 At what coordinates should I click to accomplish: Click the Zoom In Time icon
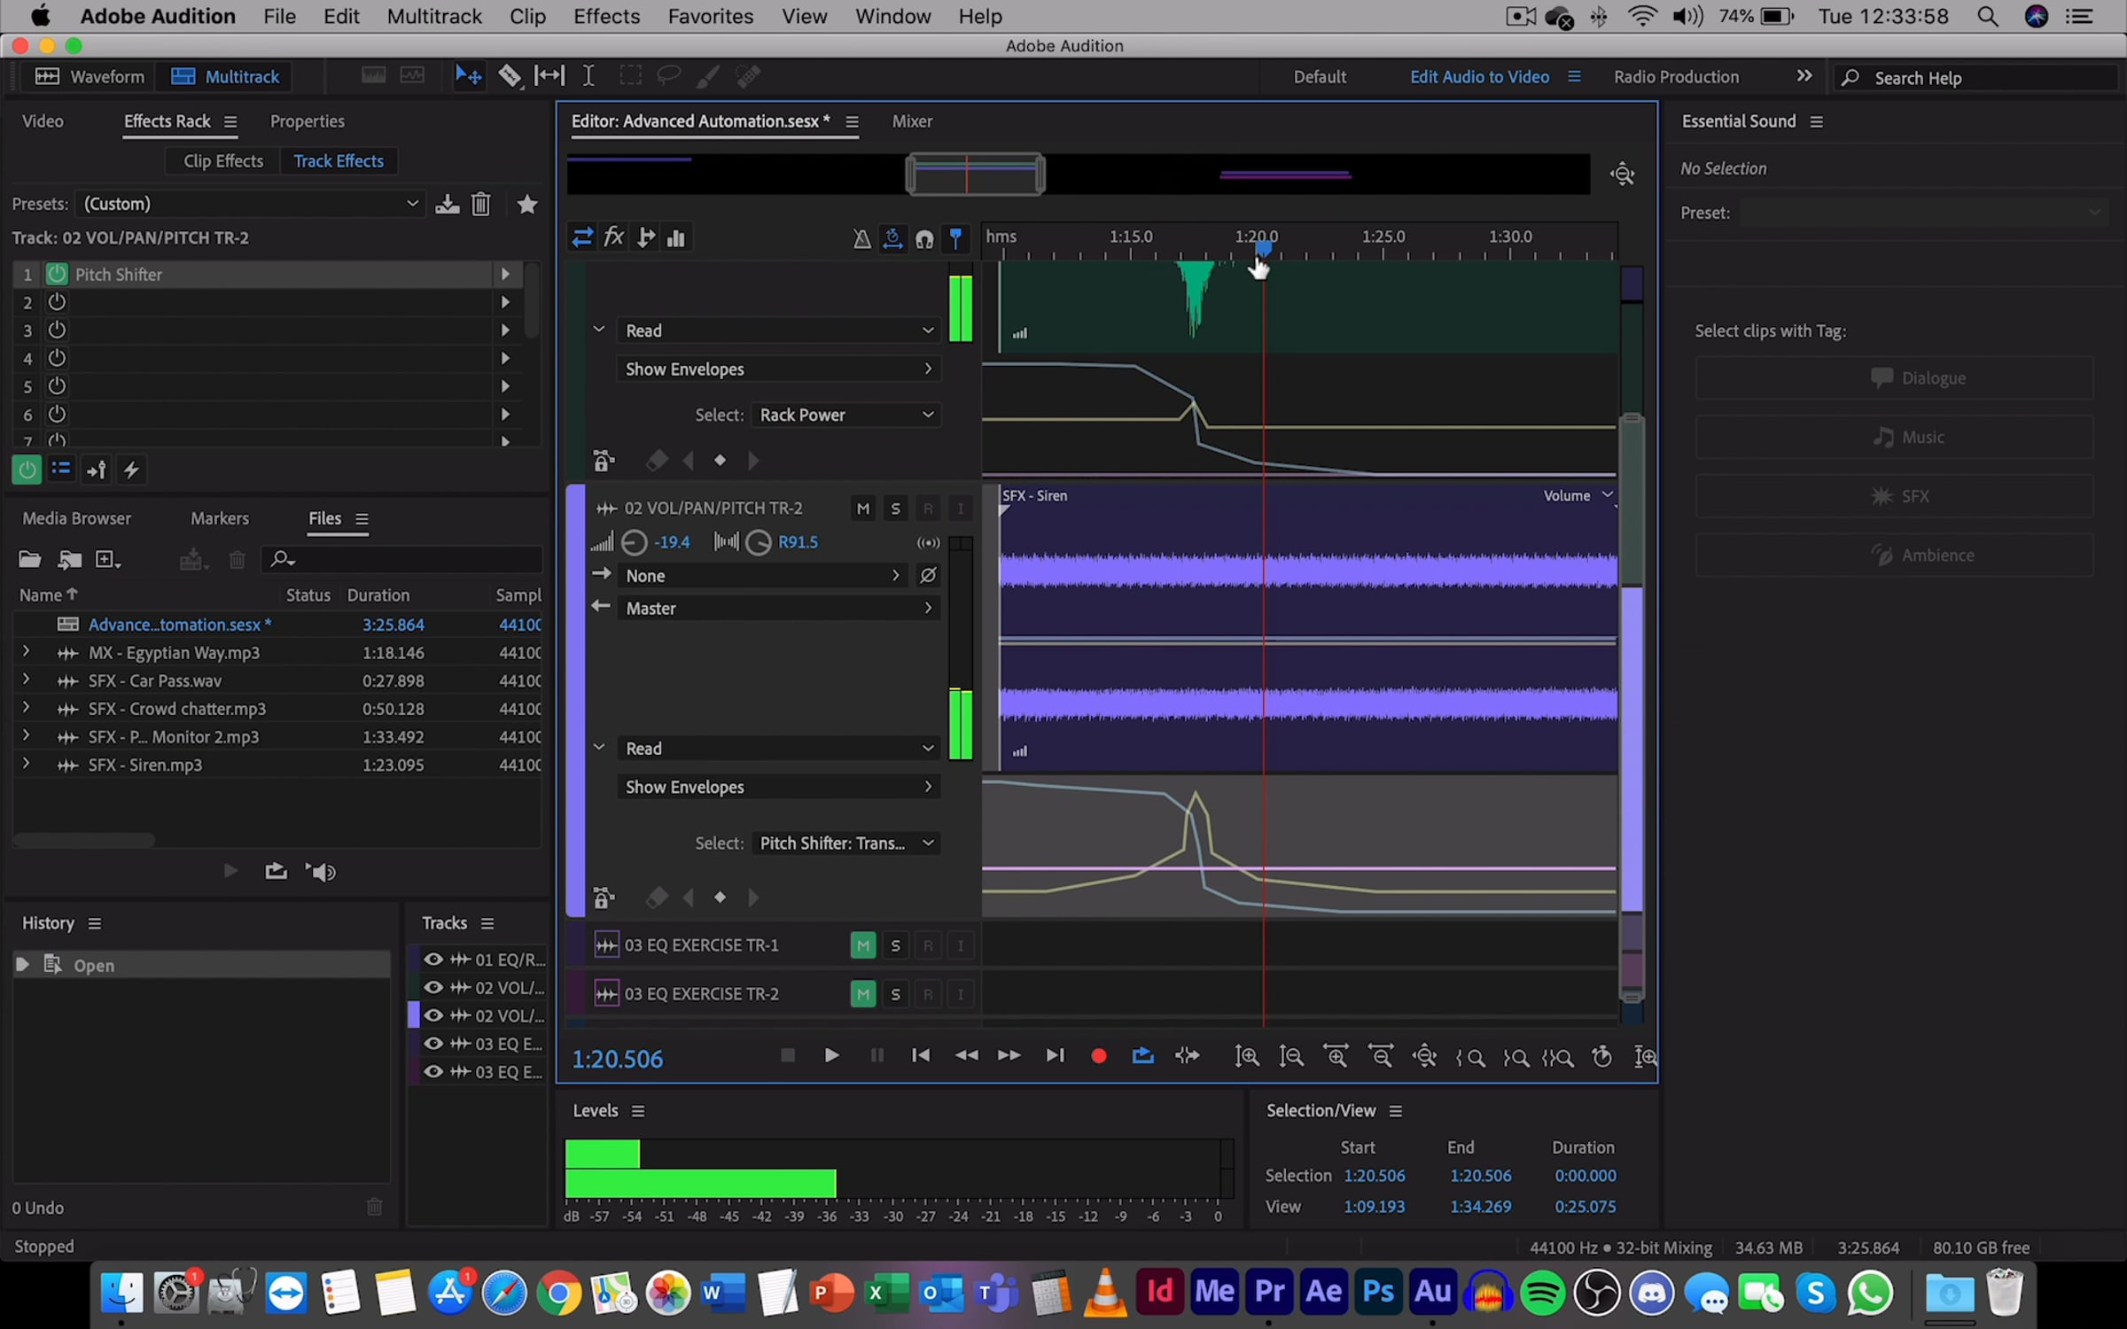tap(1336, 1056)
